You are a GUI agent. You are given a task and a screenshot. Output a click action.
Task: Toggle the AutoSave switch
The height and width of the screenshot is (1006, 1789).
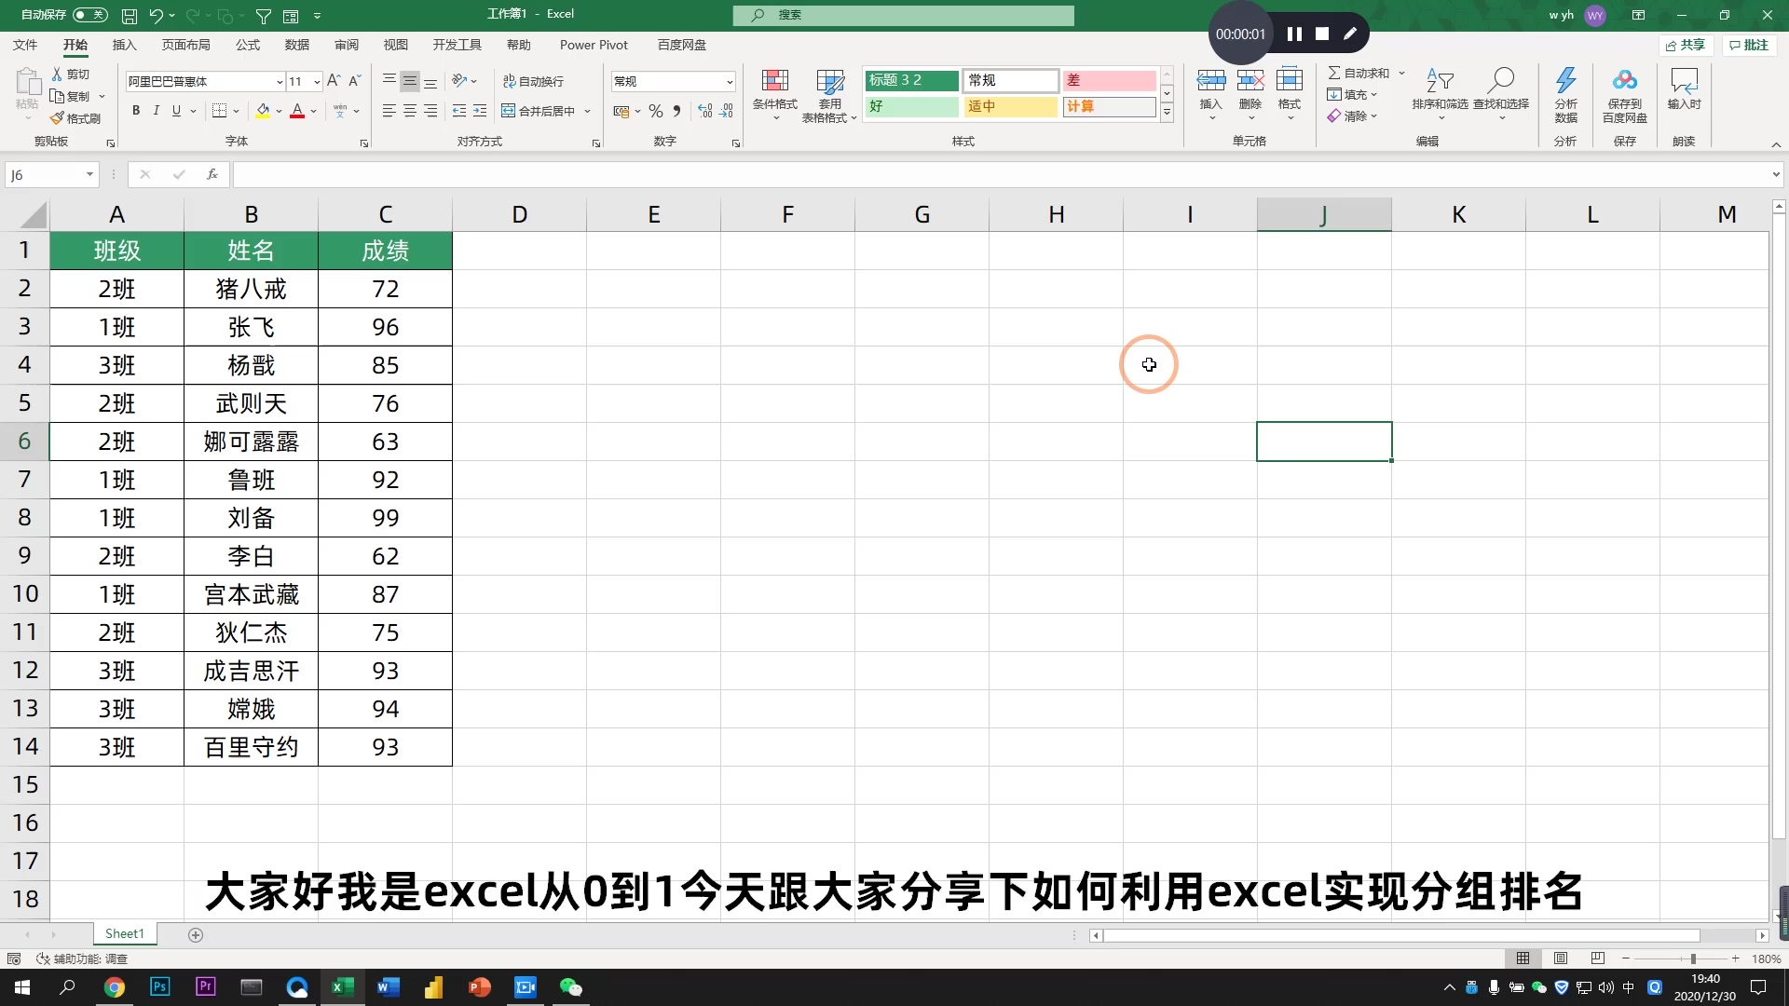coord(90,15)
